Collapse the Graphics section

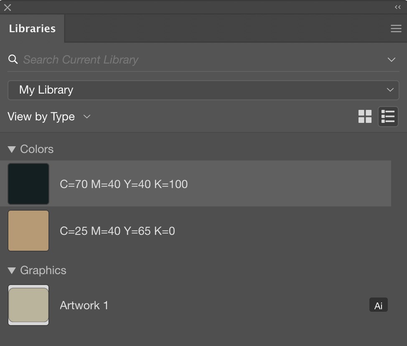point(12,270)
